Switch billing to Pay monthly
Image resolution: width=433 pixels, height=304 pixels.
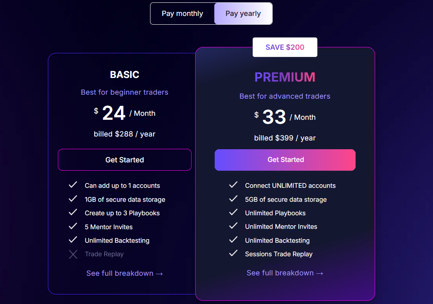pos(182,14)
